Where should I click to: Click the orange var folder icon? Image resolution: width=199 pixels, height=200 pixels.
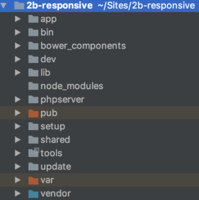[x=33, y=181]
